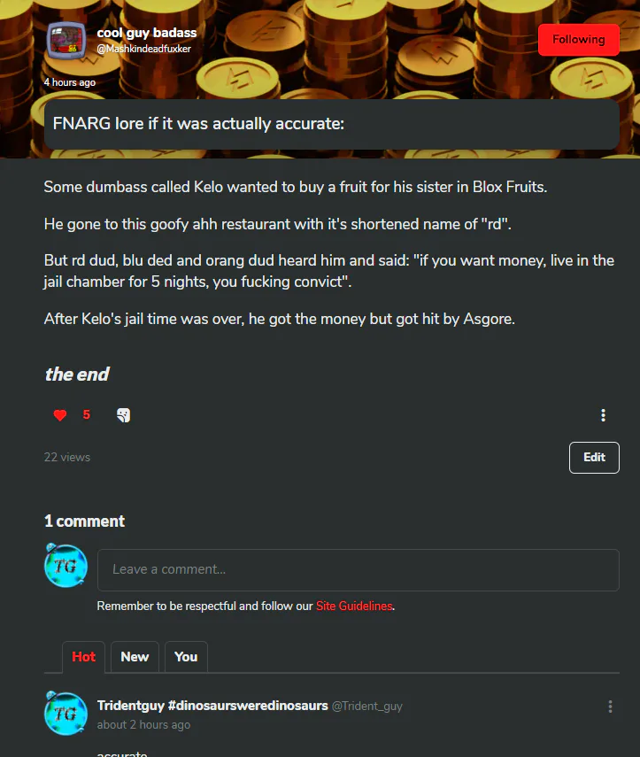Open cool guy badass profile name
The image size is (640, 757).
click(x=147, y=33)
